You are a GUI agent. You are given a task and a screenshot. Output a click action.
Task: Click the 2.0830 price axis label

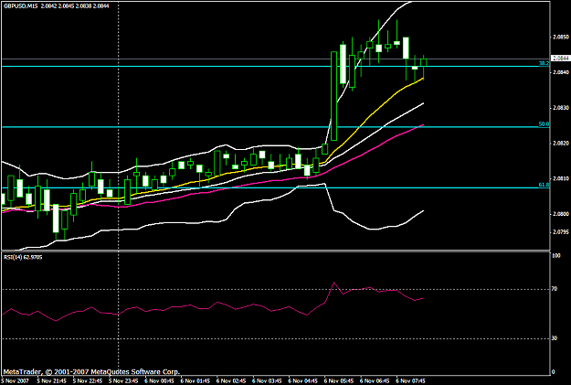click(561, 108)
